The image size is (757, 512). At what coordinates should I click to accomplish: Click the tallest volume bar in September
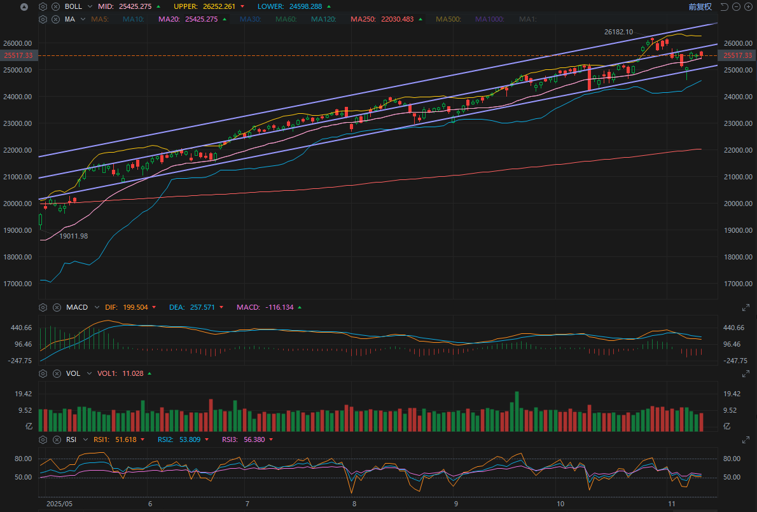pos(517,412)
